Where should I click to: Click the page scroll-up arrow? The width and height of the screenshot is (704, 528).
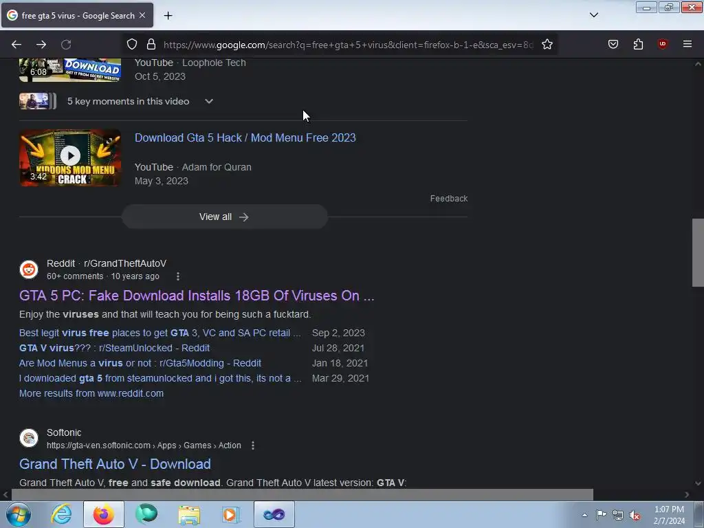point(698,64)
